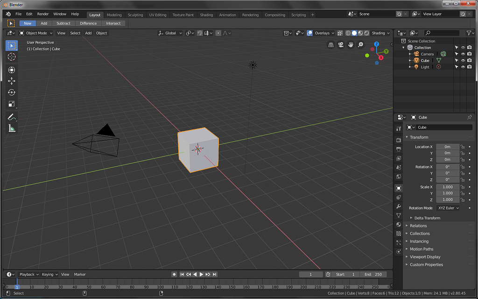Open the World properties globe tab

click(399, 177)
